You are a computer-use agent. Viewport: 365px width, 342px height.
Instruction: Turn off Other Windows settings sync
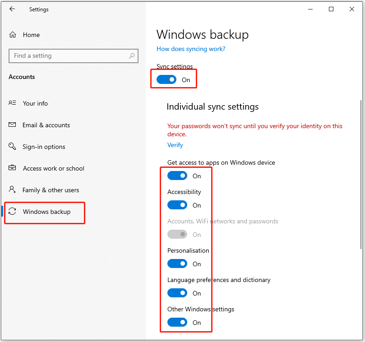pyautogui.click(x=177, y=323)
